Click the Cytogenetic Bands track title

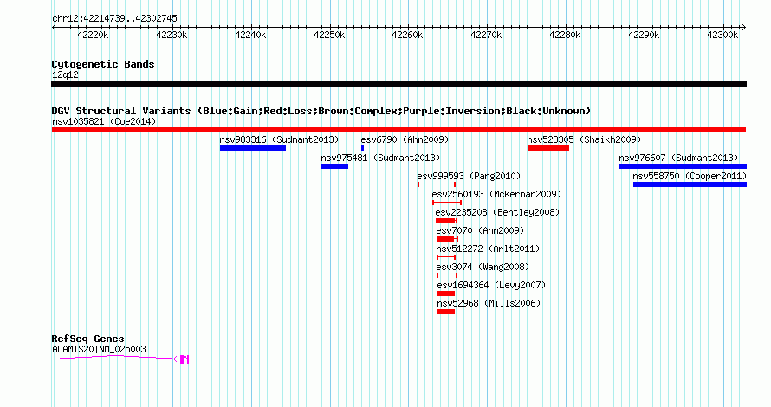pyautogui.click(x=103, y=64)
